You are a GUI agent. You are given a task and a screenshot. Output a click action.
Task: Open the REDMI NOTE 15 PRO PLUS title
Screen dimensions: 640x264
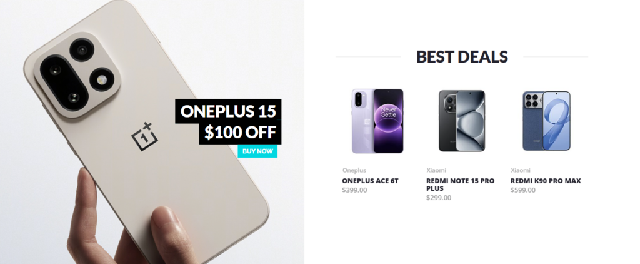pyautogui.click(x=461, y=185)
